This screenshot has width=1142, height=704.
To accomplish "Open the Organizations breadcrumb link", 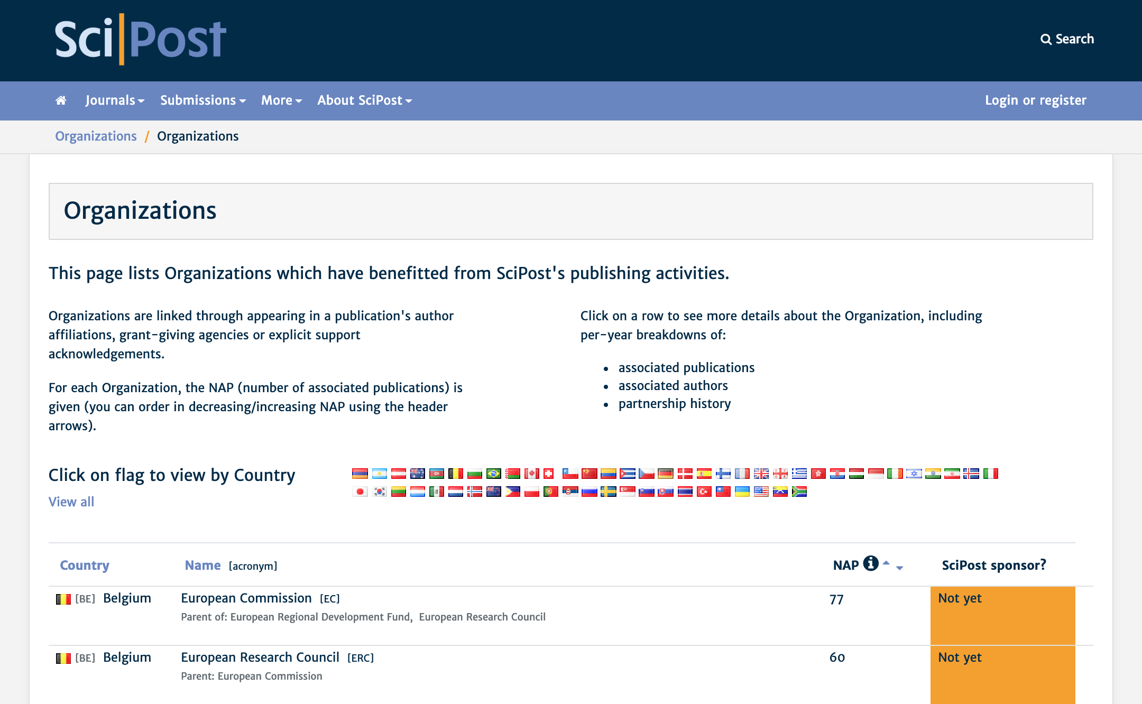I will tap(96, 136).
